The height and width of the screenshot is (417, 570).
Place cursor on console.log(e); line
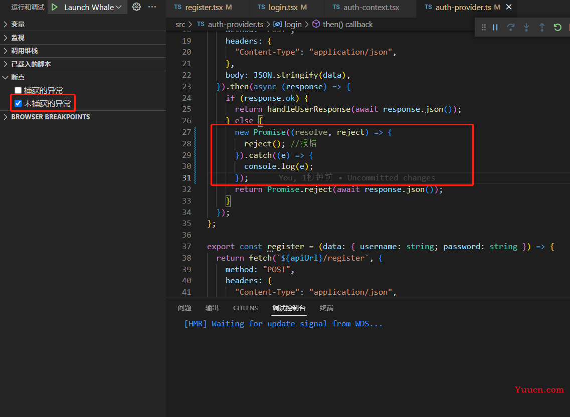[278, 166]
